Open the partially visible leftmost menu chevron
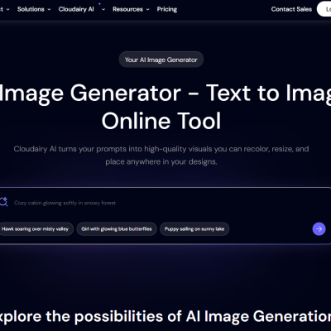Image resolution: width=331 pixels, height=331 pixels. (7, 9)
